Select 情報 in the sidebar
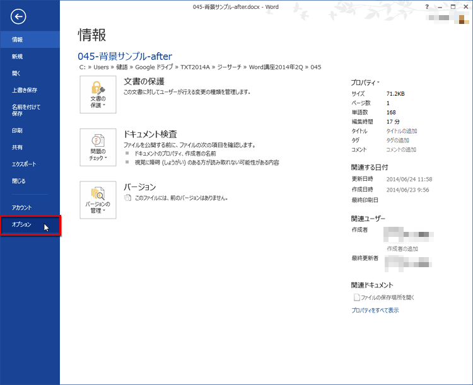The width and height of the screenshot is (473, 385). tap(30, 40)
